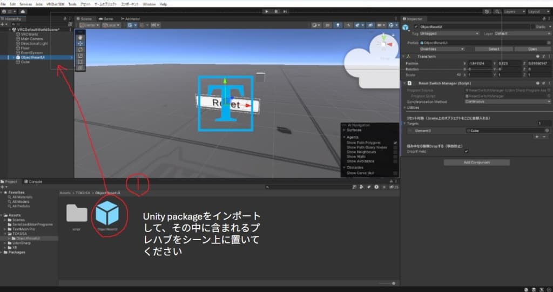This screenshot has height=292, width=553.
Task: Click the Add Component button
Action: [476, 162]
